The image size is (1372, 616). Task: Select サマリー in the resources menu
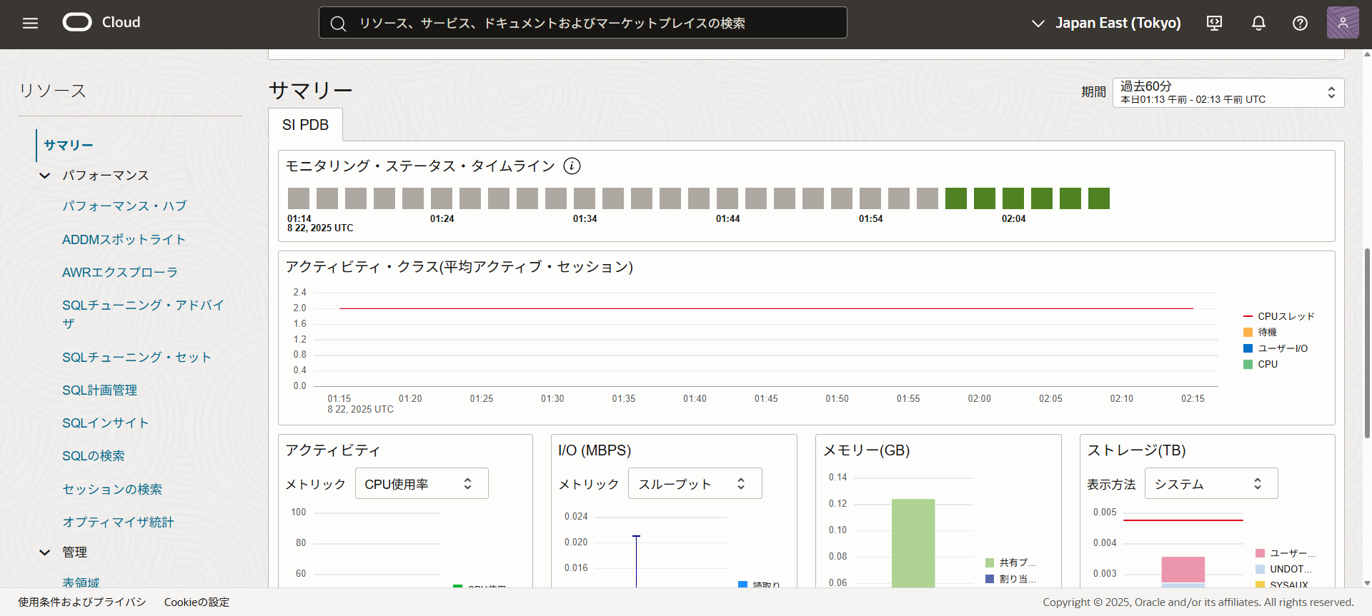click(x=69, y=146)
